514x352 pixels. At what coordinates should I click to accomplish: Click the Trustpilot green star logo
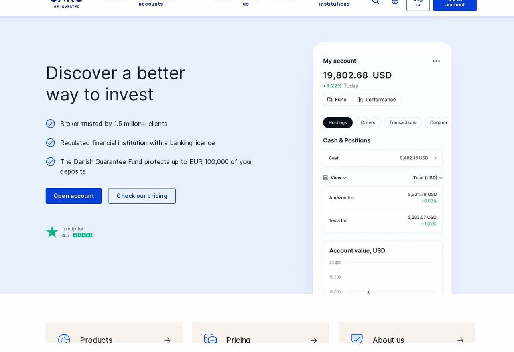[52, 232]
